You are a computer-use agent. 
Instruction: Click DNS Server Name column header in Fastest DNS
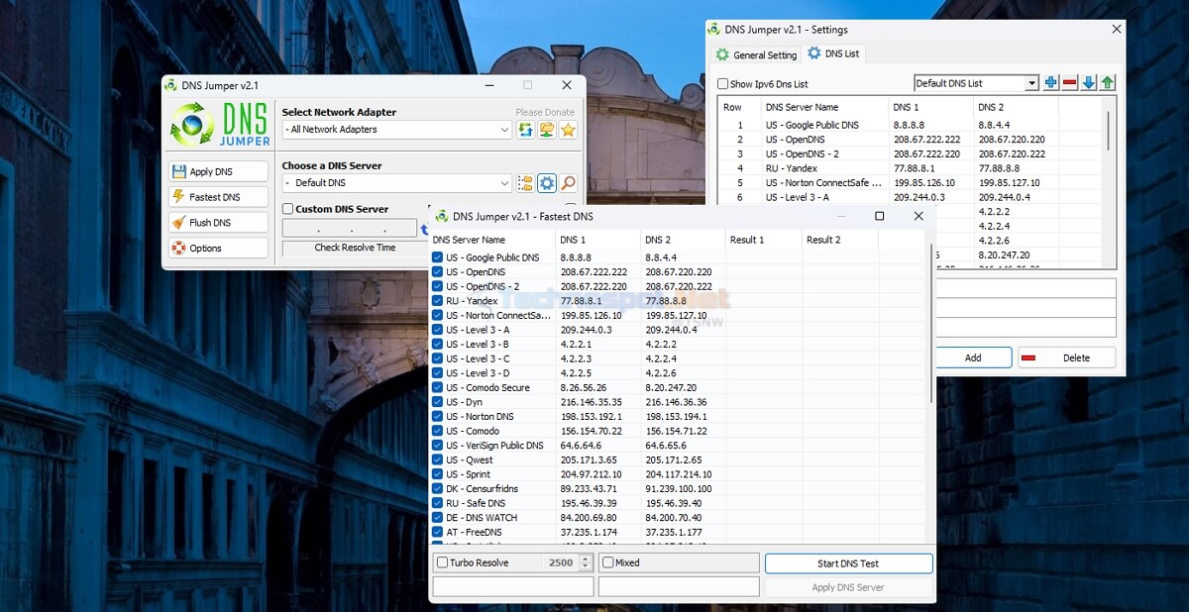click(x=491, y=240)
